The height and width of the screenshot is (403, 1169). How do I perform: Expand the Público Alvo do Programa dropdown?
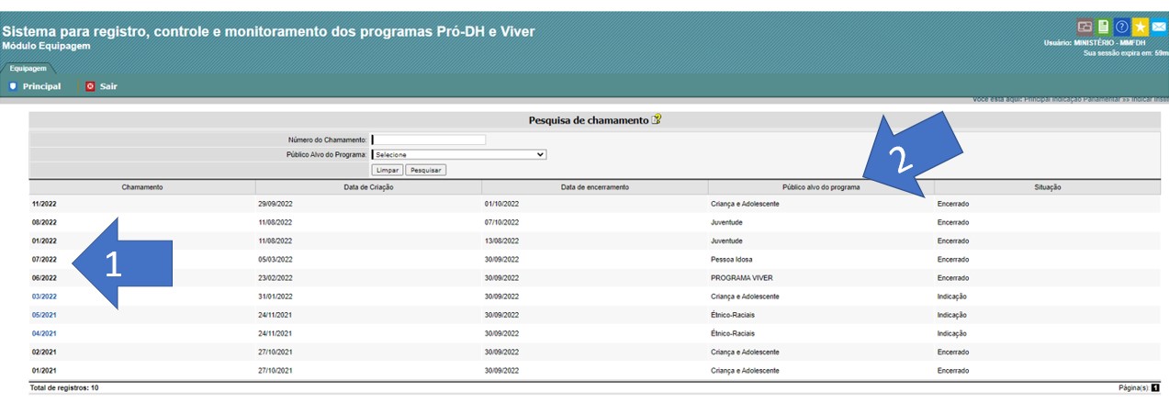pyautogui.click(x=458, y=154)
